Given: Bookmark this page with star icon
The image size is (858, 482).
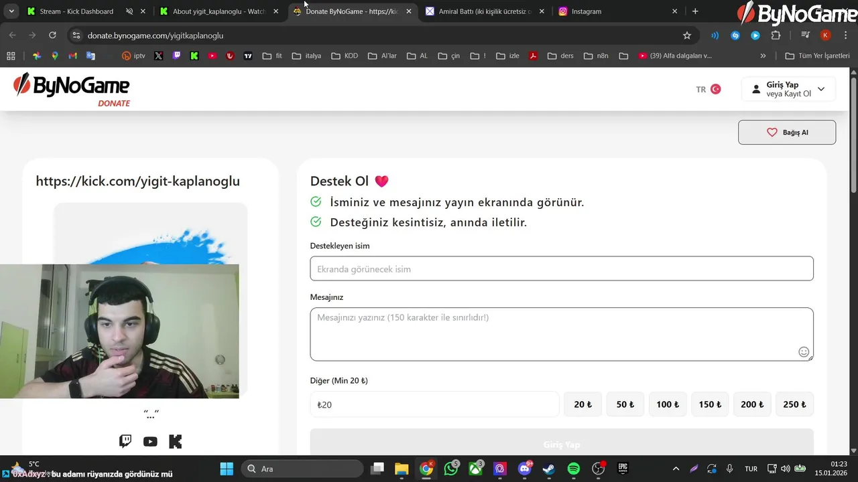Looking at the screenshot, I should [x=686, y=35].
